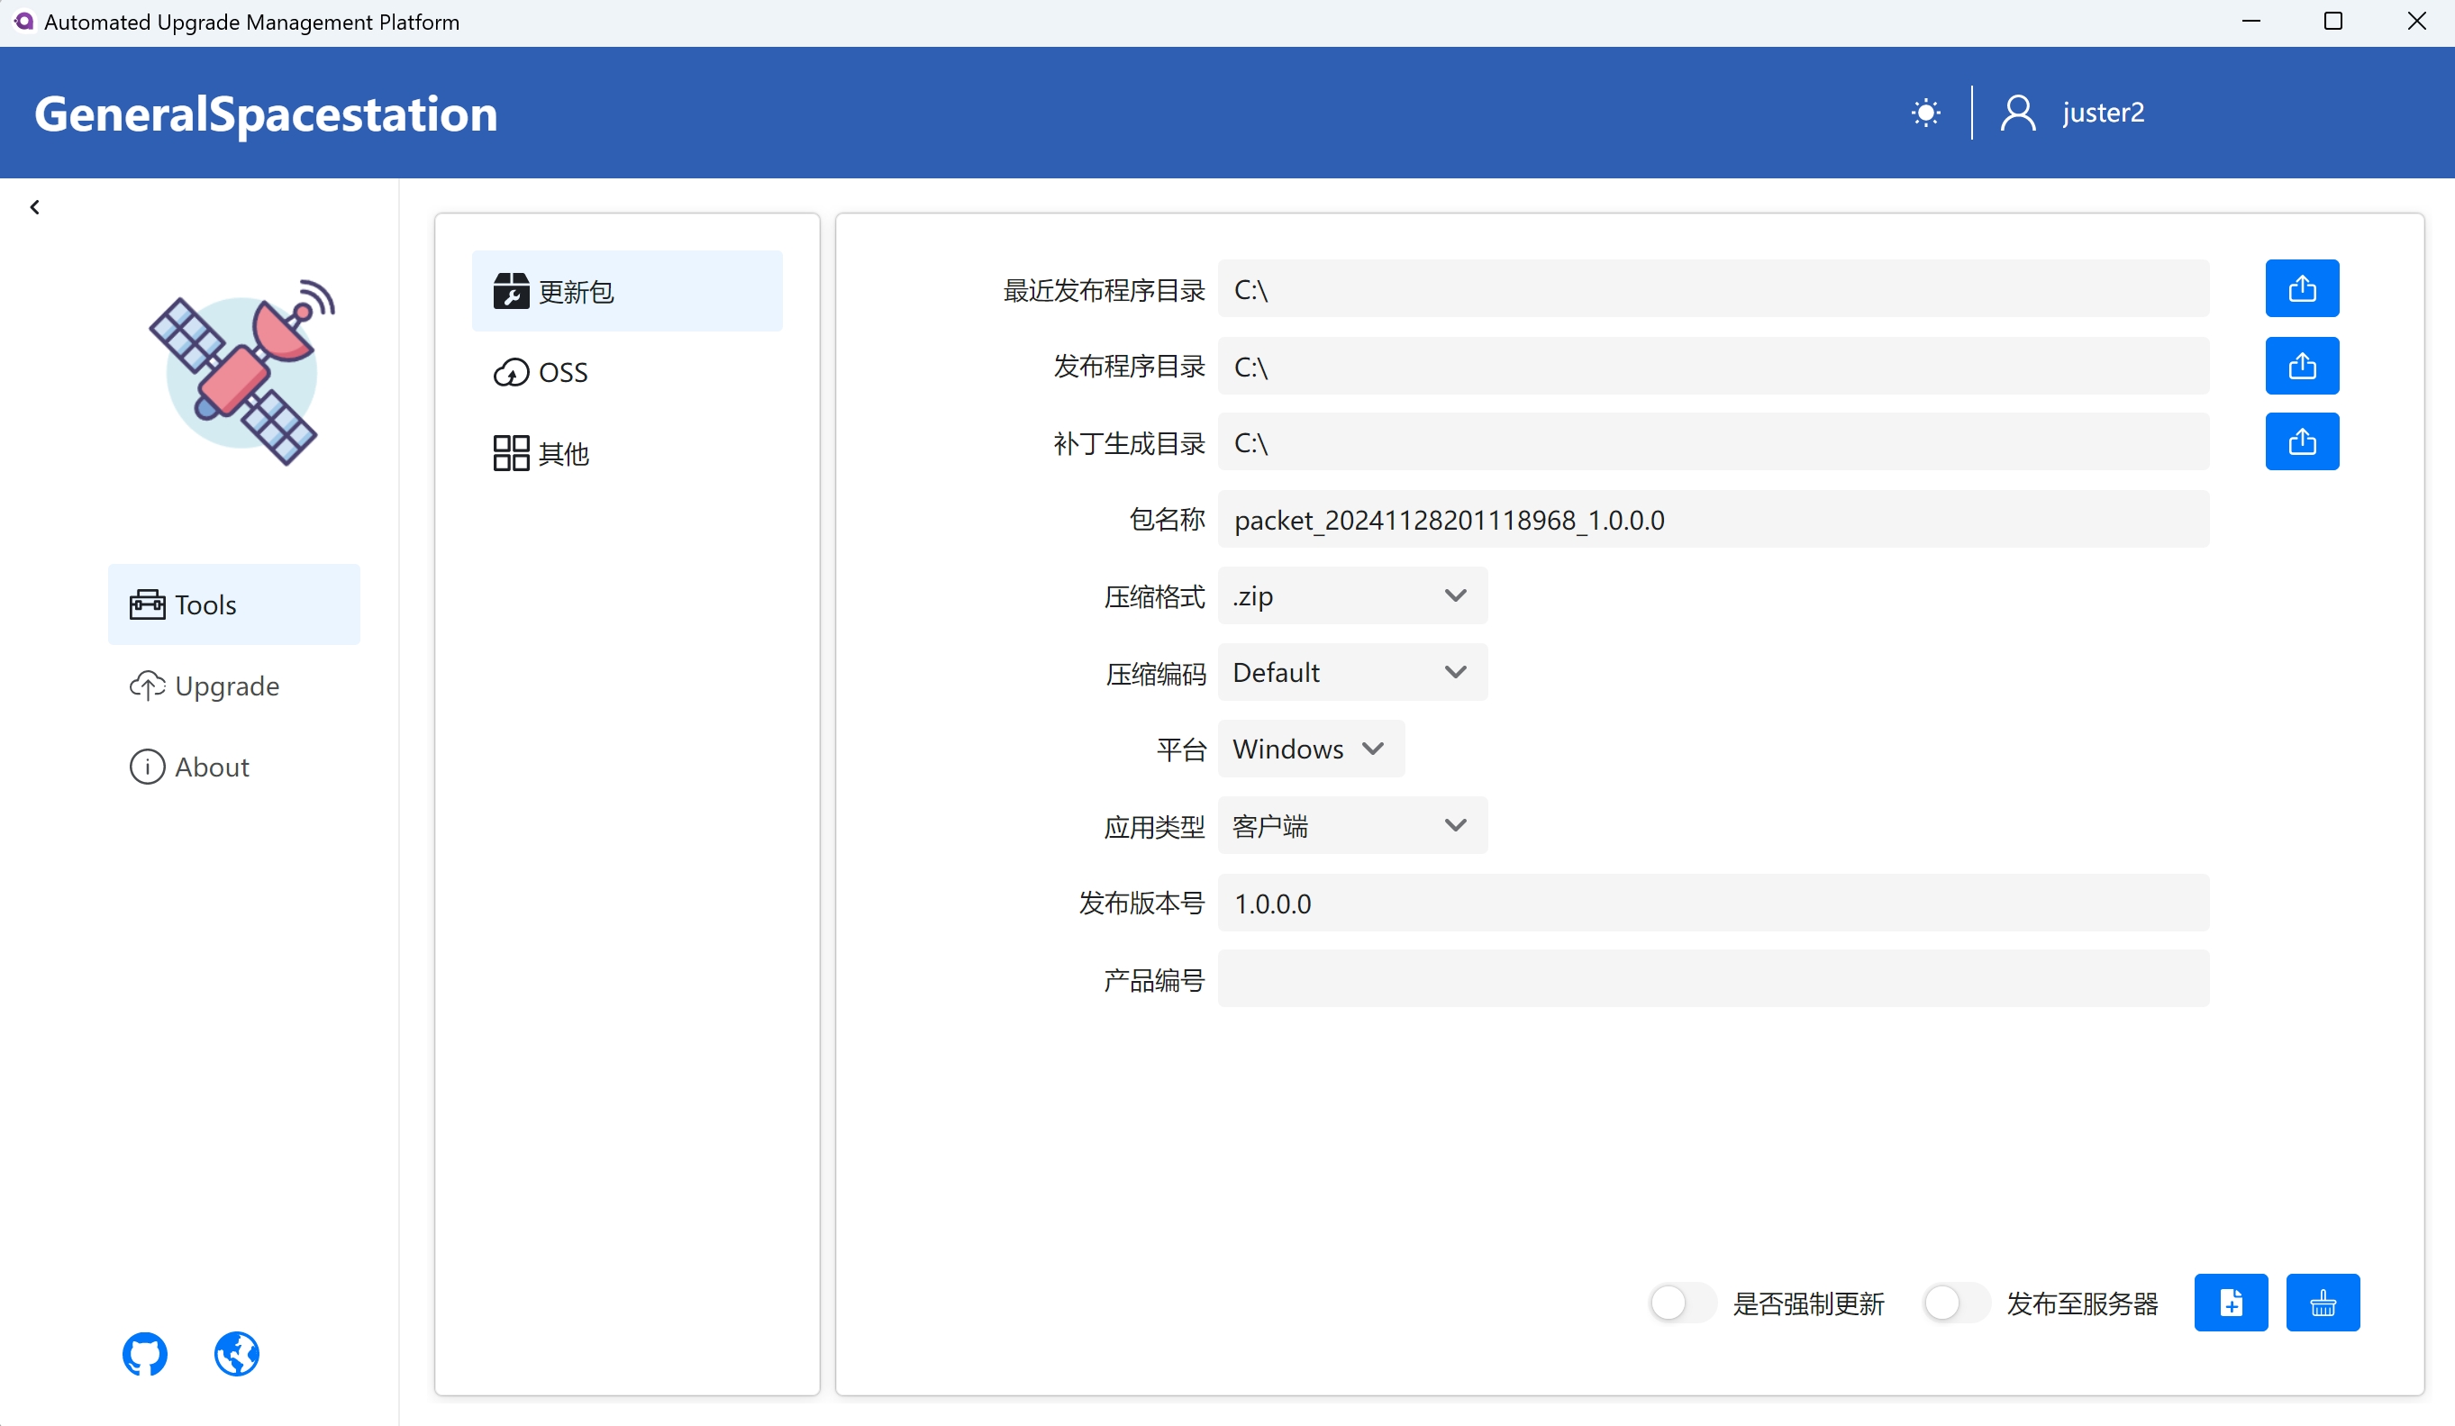2455x1426 pixels.
Task: Minimize the application window
Action: pos(2250,22)
